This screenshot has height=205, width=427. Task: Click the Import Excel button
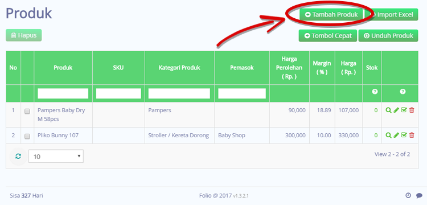392,14
